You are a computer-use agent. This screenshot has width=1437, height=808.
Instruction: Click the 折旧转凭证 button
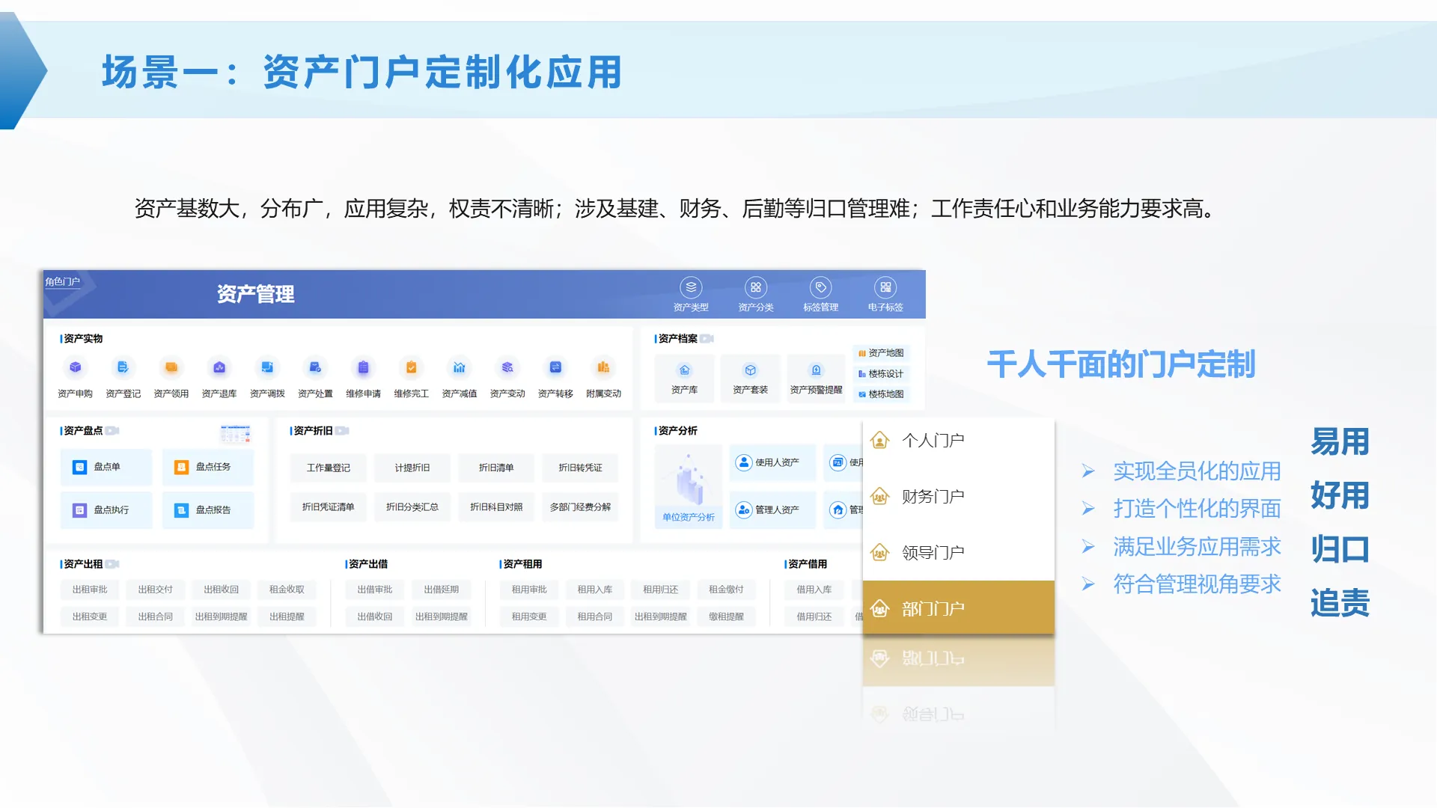click(580, 468)
